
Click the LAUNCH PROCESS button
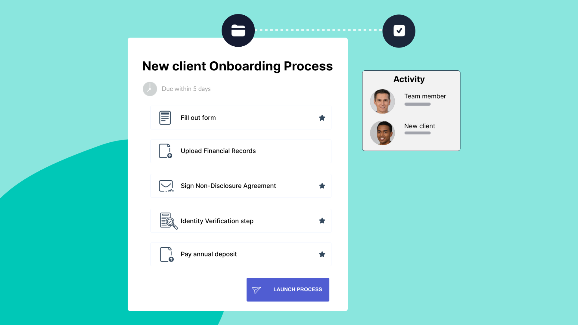pyautogui.click(x=289, y=289)
